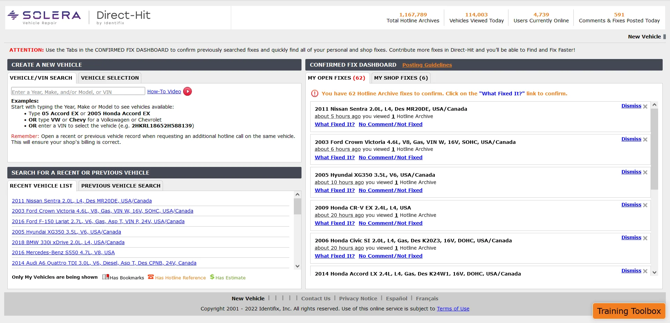Click What Fixed It? for Honda CR-V

pyautogui.click(x=335, y=223)
